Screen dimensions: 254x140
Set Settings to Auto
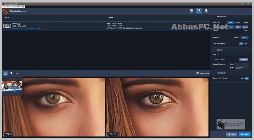point(245,38)
